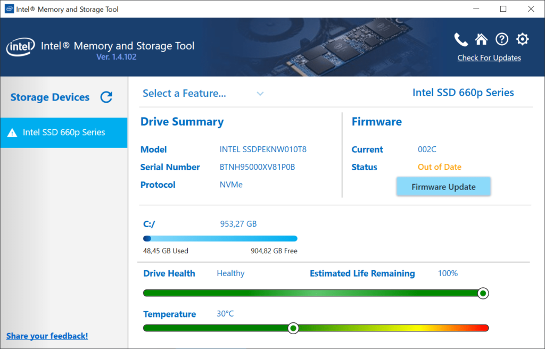Click the NVMe protocol value
This screenshot has width=545, height=349.
(x=231, y=185)
